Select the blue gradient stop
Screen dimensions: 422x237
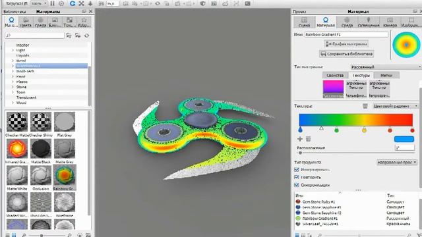pos(301,130)
